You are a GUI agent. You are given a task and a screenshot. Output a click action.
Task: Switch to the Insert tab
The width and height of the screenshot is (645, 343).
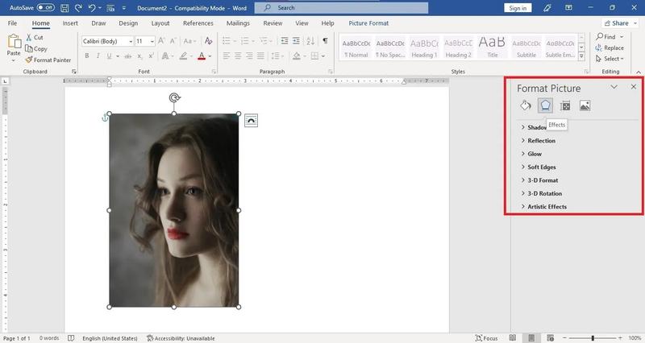click(70, 23)
